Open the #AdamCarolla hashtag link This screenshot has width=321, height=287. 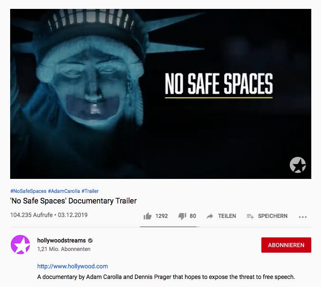pos(64,191)
